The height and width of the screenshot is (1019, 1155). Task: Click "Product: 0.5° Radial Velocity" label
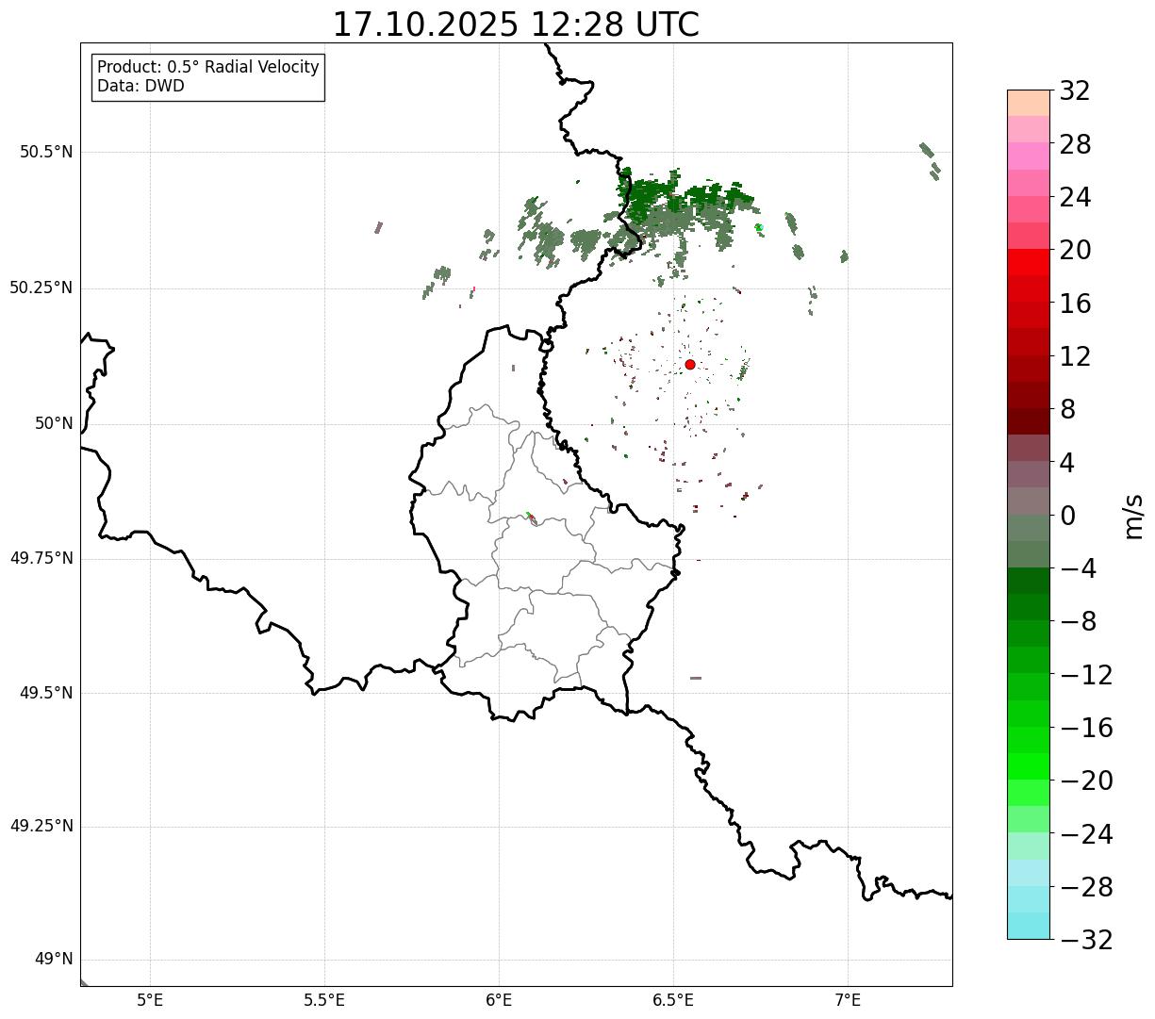point(208,68)
